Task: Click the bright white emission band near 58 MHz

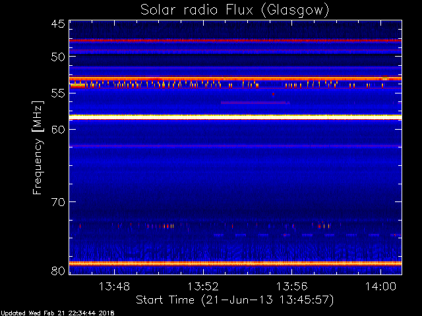Action: (x=235, y=117)
